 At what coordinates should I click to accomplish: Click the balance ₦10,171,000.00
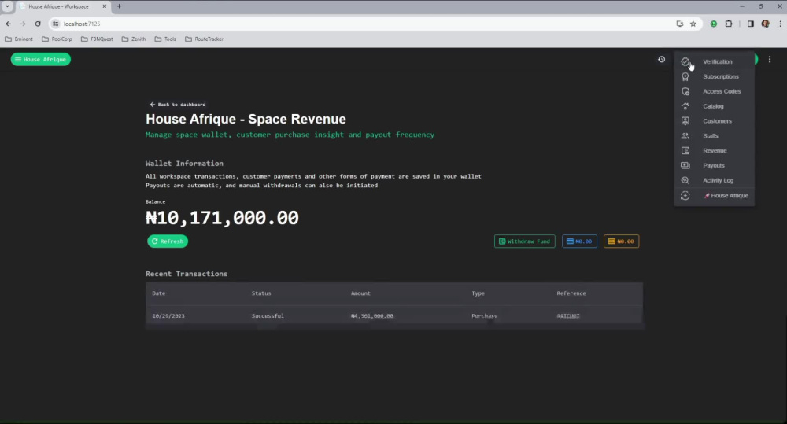tap(222, 218)
